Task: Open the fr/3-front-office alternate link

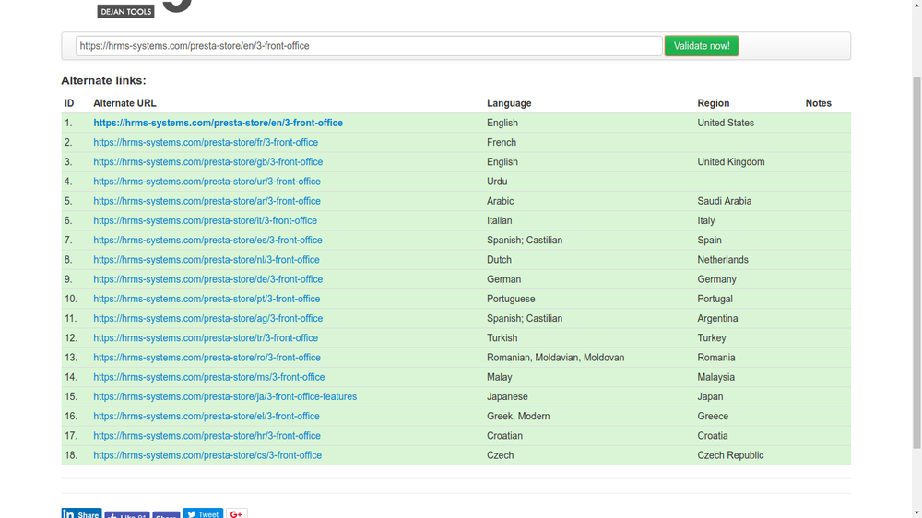Action: click(x=206, y=142)
